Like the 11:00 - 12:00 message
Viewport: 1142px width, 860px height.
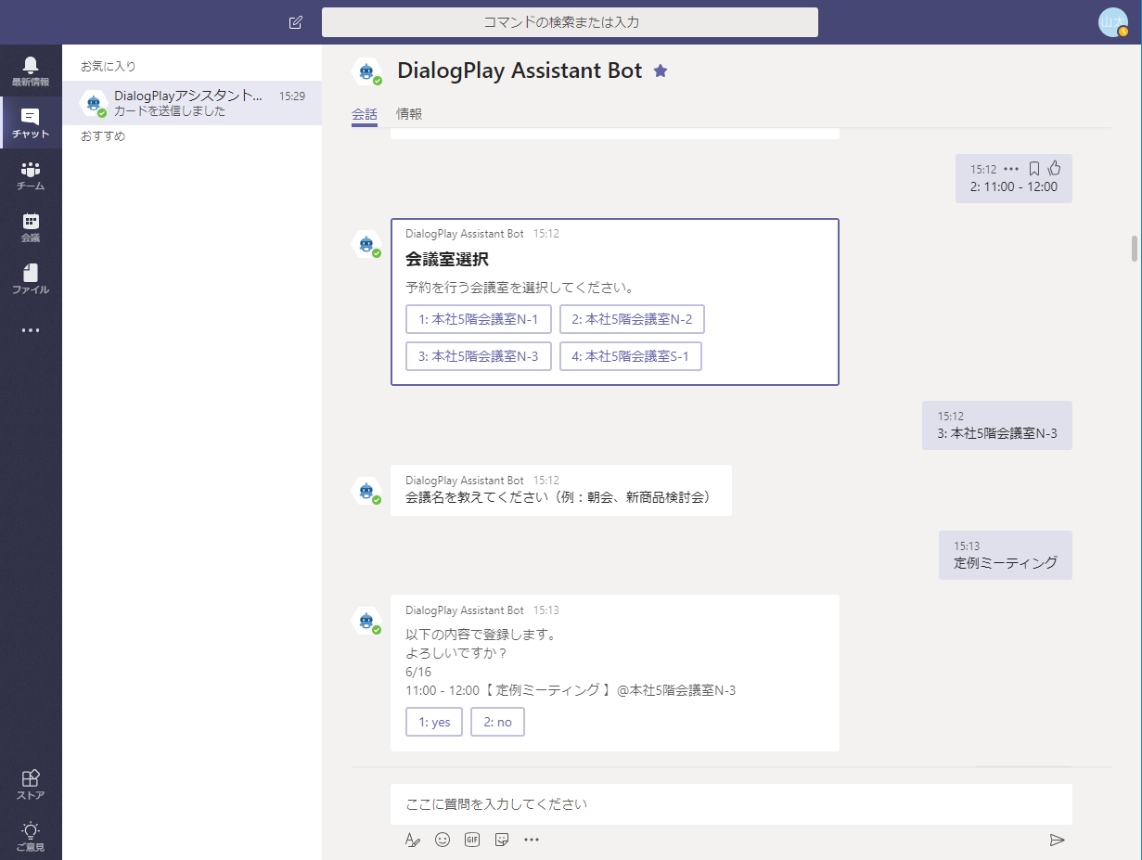1054,168
